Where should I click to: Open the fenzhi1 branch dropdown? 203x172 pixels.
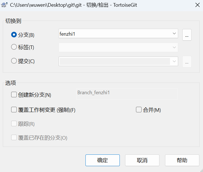point(174,33)
